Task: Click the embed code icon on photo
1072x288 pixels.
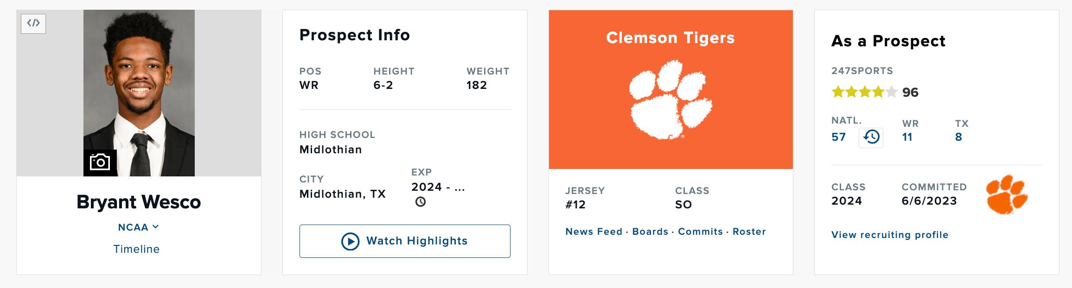Action: [33, 23]
